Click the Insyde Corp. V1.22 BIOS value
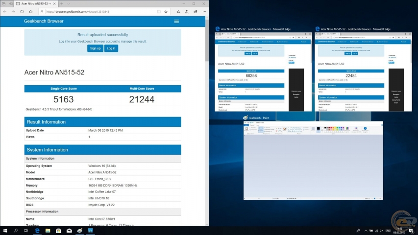The height and width of the screenshot is (235, 418). [x=101, y=205]
